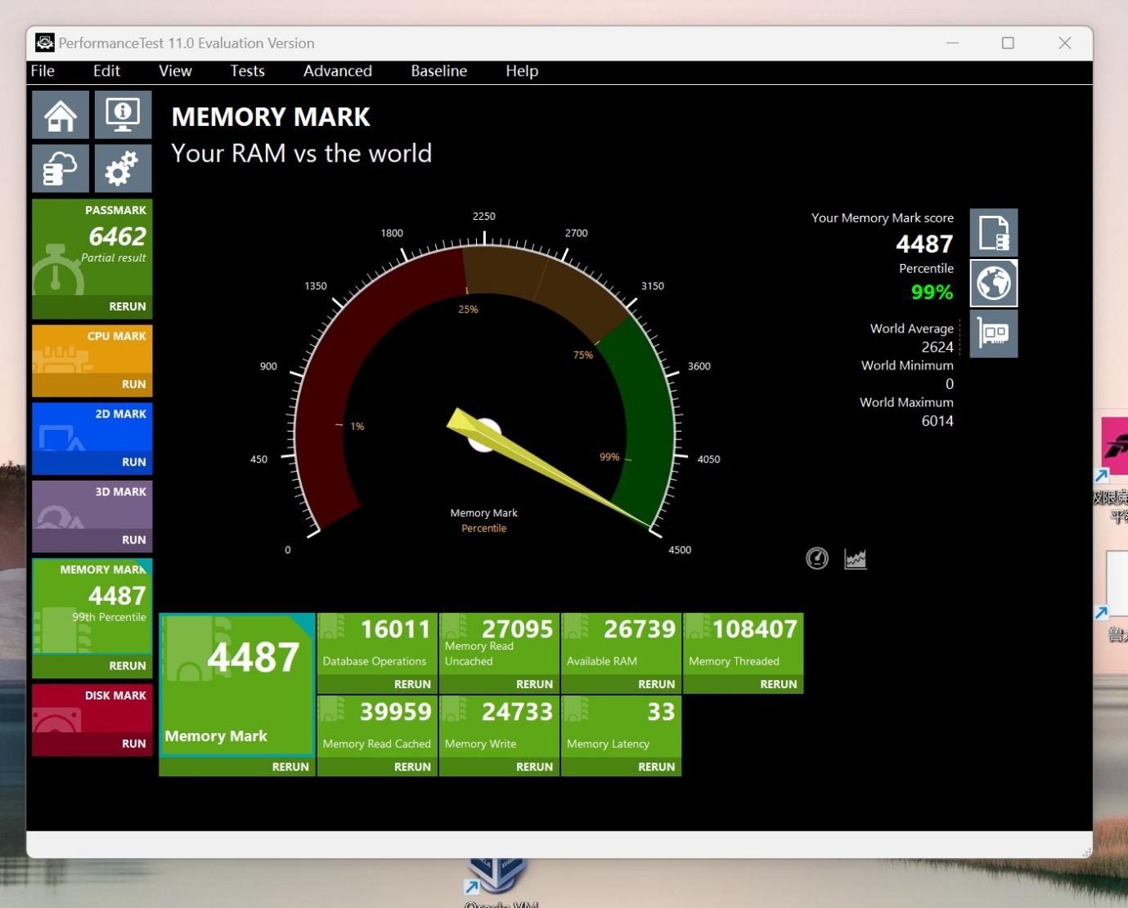Open the Tests menu
This screenshot has height=908, width=1128.
click(247, 71)
